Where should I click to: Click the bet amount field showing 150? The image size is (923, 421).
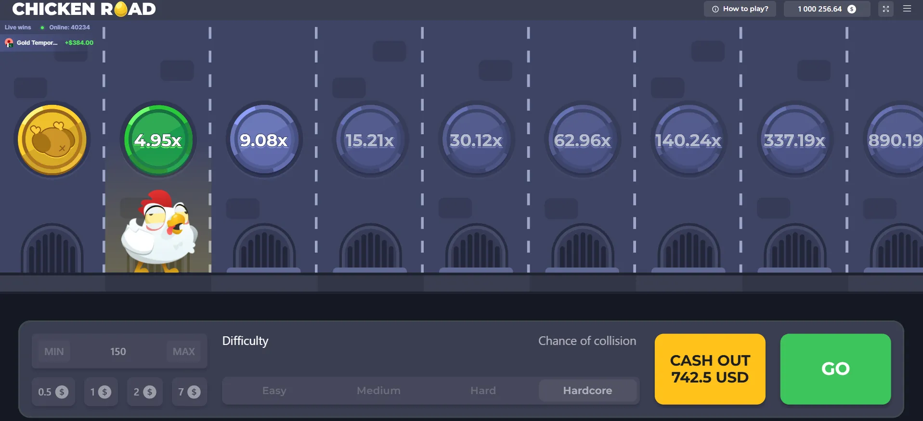(x=118, y=352)
